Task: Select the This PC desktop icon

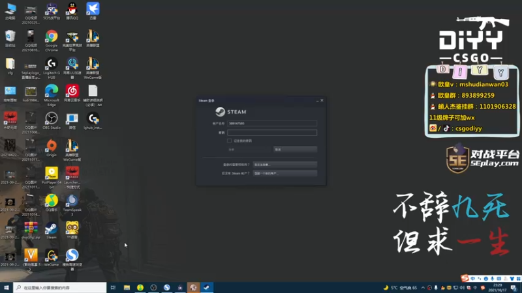Action: pos(10,10)
